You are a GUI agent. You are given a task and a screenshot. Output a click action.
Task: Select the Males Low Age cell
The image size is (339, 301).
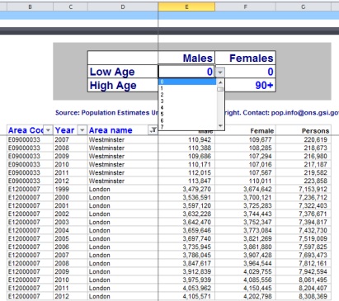click(186, 72)
